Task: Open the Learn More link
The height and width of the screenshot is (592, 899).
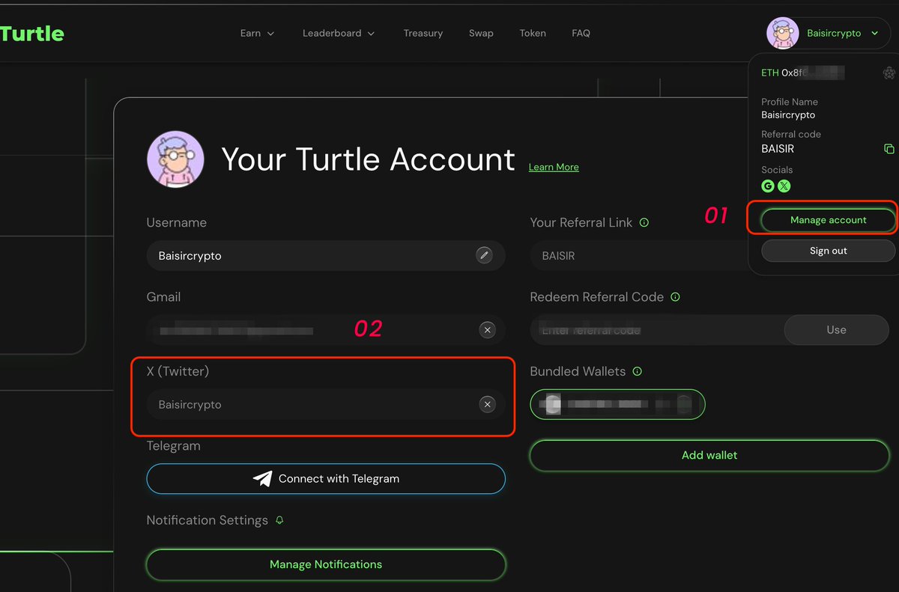Action: click(x=554, y=167)
